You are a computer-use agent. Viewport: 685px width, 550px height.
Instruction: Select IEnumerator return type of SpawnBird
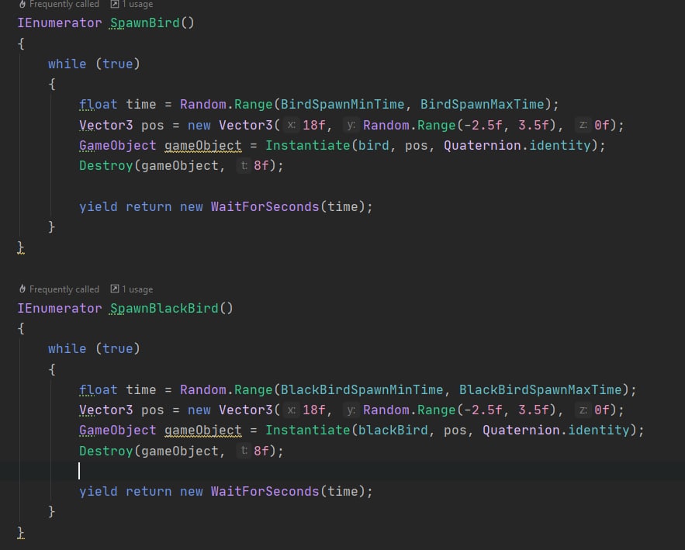click(60, 22)
